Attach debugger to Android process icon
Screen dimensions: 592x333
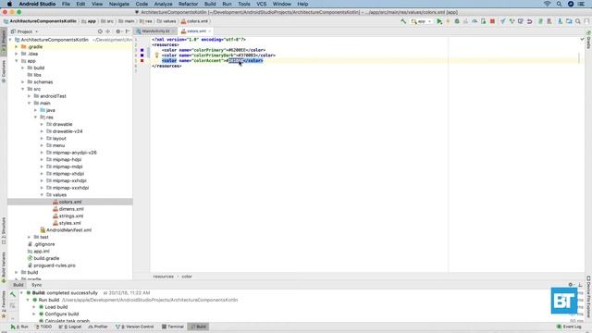[x=483, y=21]
